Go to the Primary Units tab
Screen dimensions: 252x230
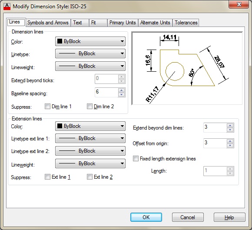123,23
